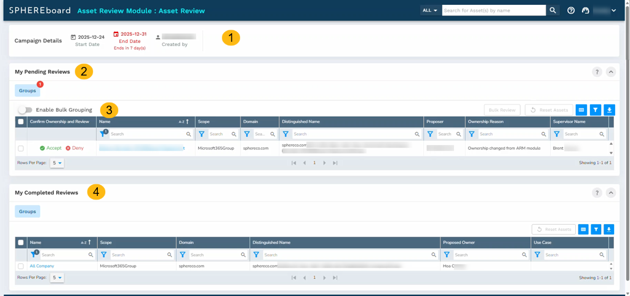Open column chooser icon in Completed Reviews

pos(583,230)
